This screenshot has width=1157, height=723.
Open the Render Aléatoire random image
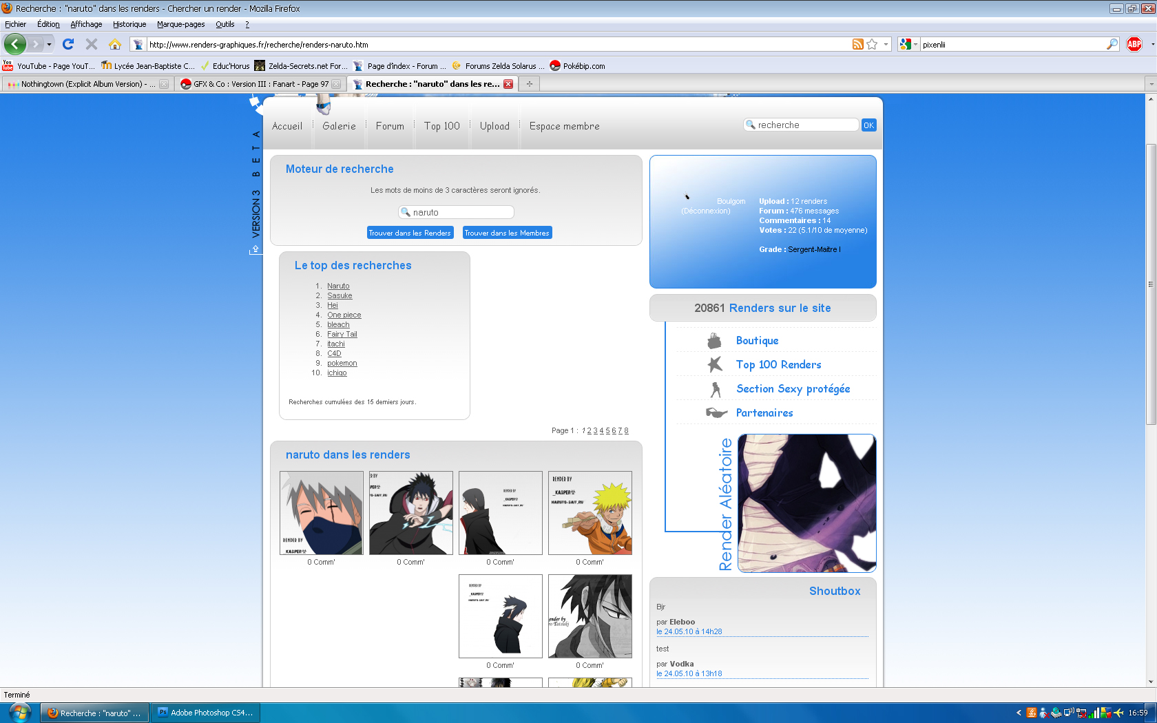(x=806, y=503)
